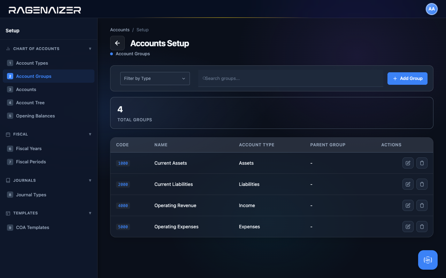This screenshot has width=446, height=278.
Task: Delete the Operating Expenses group
Action: 422,227
